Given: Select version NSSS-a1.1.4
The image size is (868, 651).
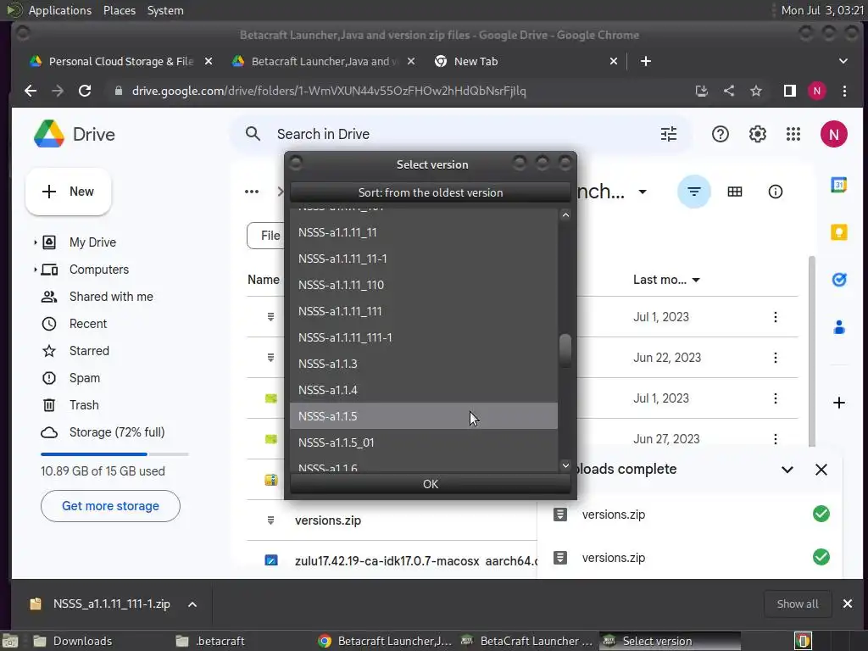Looking at the screenshot, I should (x=424, y=390).
